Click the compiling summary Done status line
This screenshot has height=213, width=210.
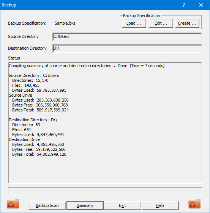coord(87,66)
